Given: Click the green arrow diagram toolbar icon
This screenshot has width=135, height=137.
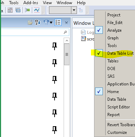Looking at the screenshot, I should [27, 10].
